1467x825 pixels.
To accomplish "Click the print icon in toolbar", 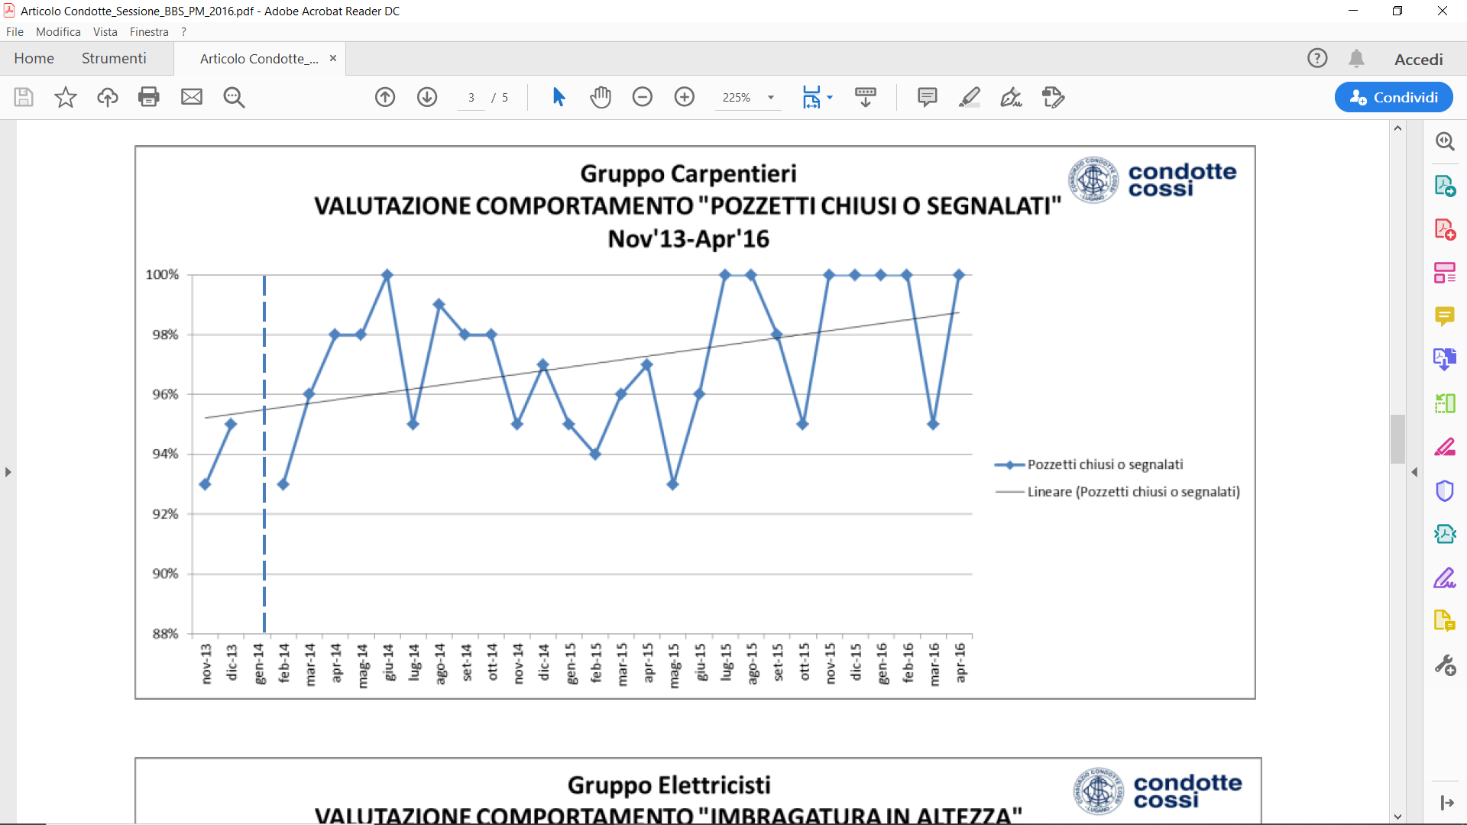I will [149, 97].
